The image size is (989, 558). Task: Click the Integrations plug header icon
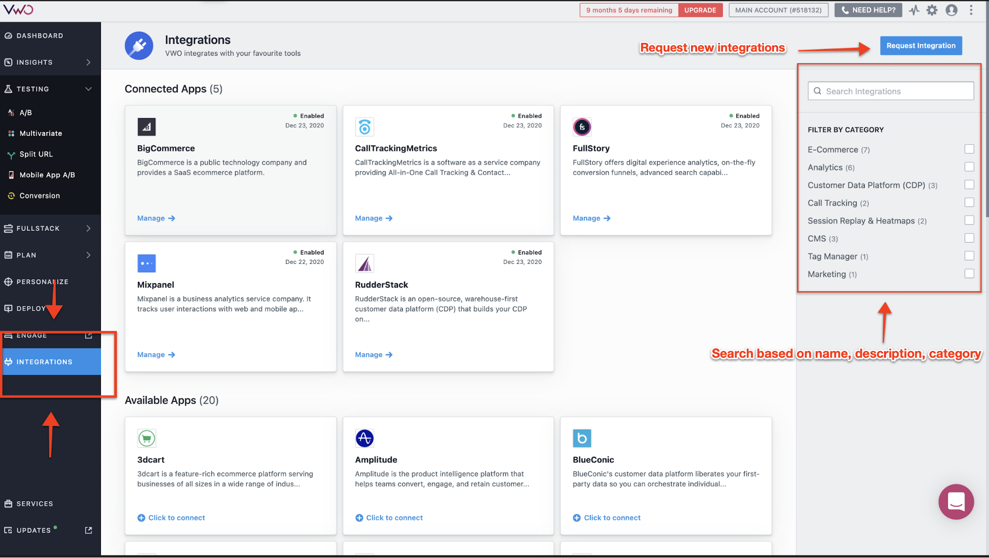(139, 46)
